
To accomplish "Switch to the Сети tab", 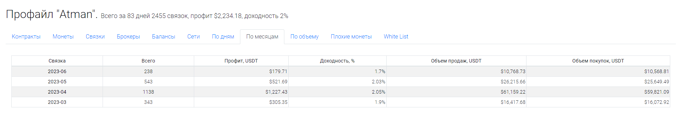I will click(x=193, y=37).
